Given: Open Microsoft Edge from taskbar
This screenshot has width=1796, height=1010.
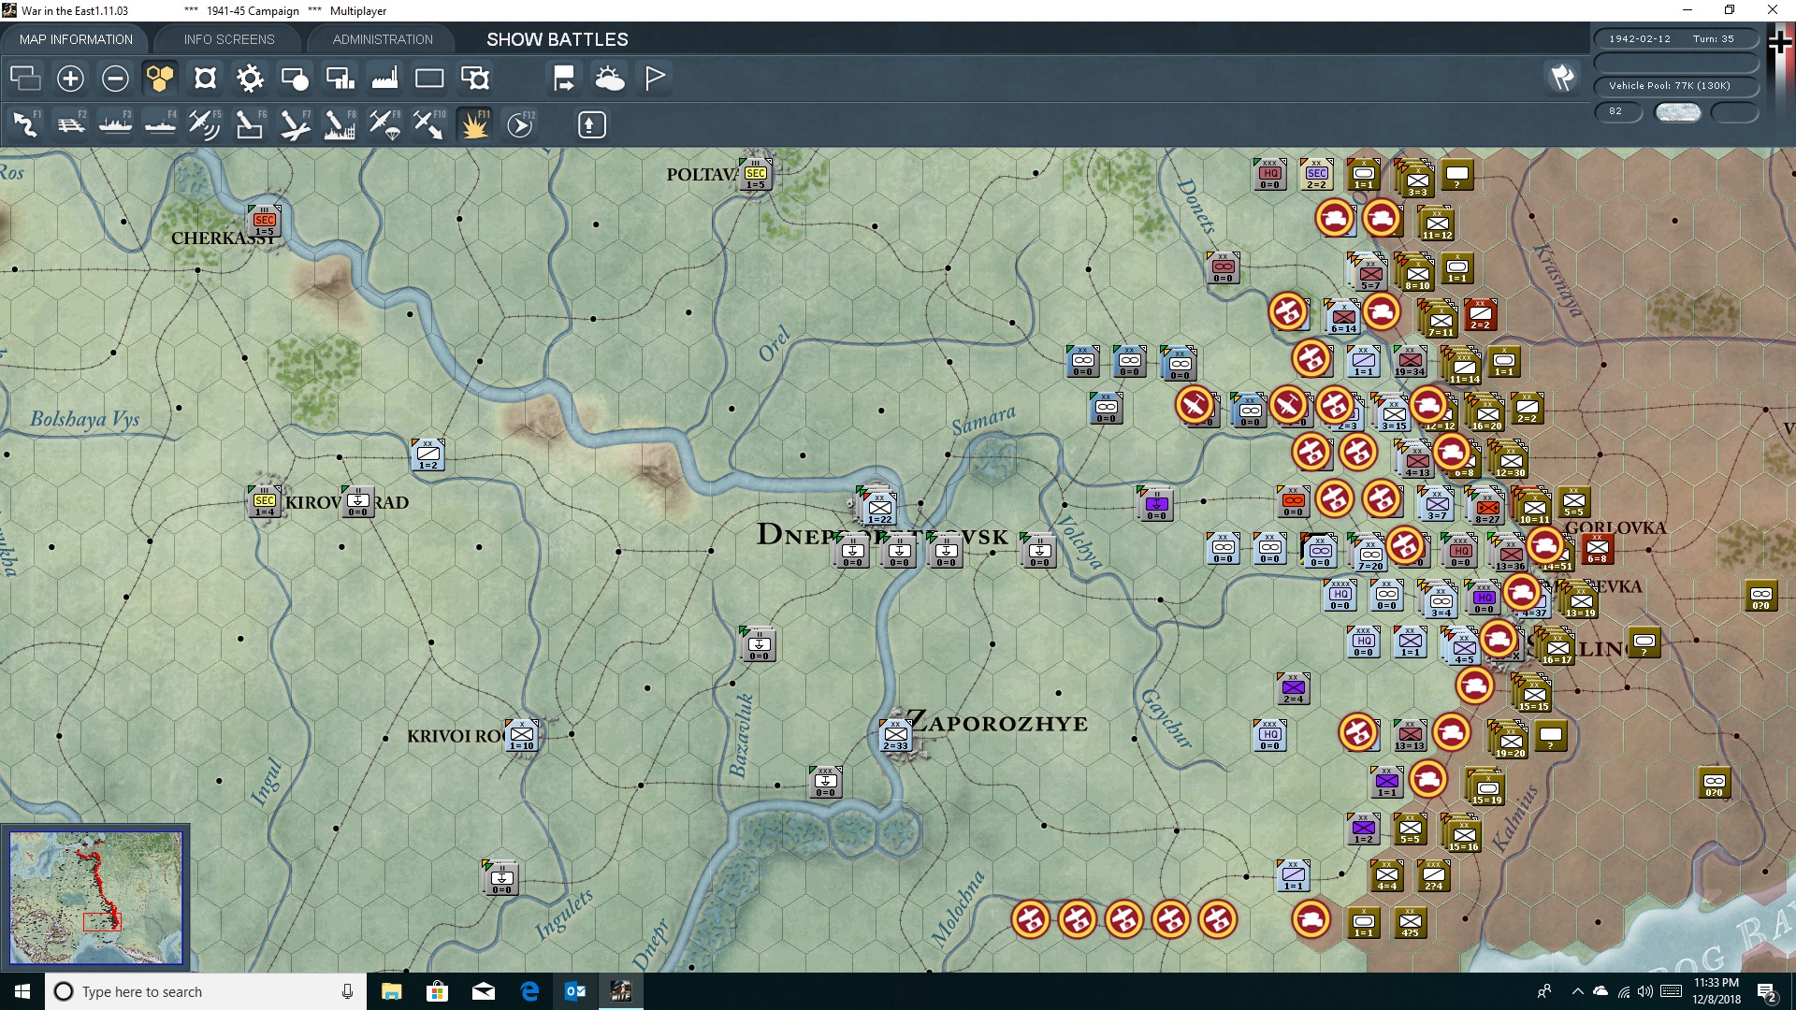Looking at the screenshot, I should coord(529,991).
